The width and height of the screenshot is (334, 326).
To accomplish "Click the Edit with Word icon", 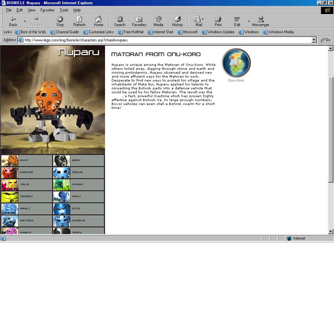I will coord(237,21).
